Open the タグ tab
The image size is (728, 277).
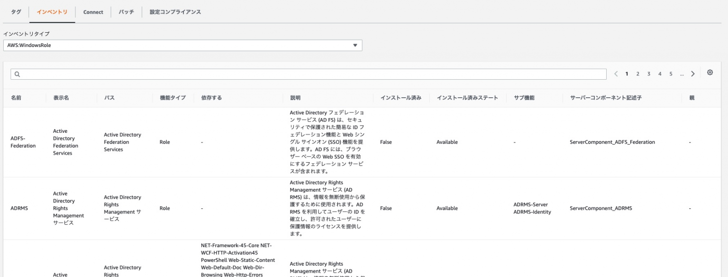coord(16,12)
